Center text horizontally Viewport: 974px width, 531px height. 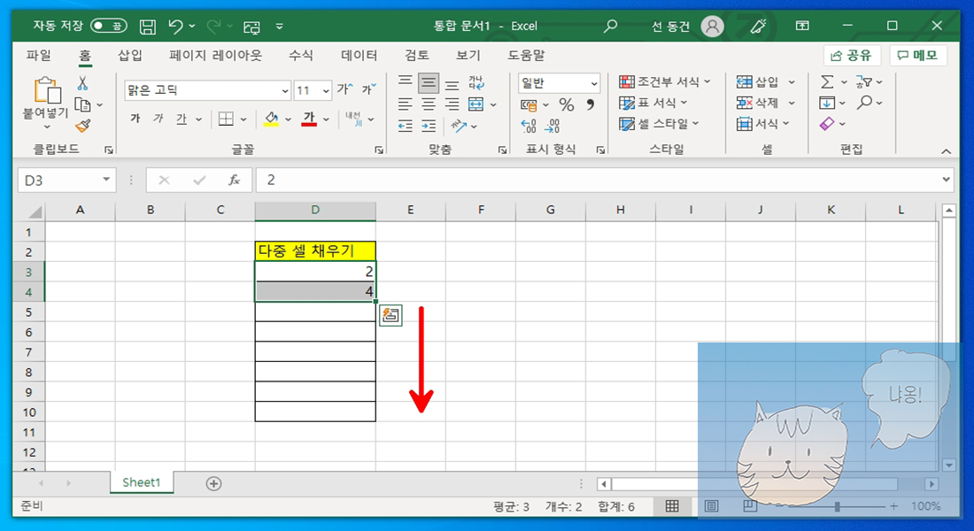pyautogui.click(x=429, y=104)
